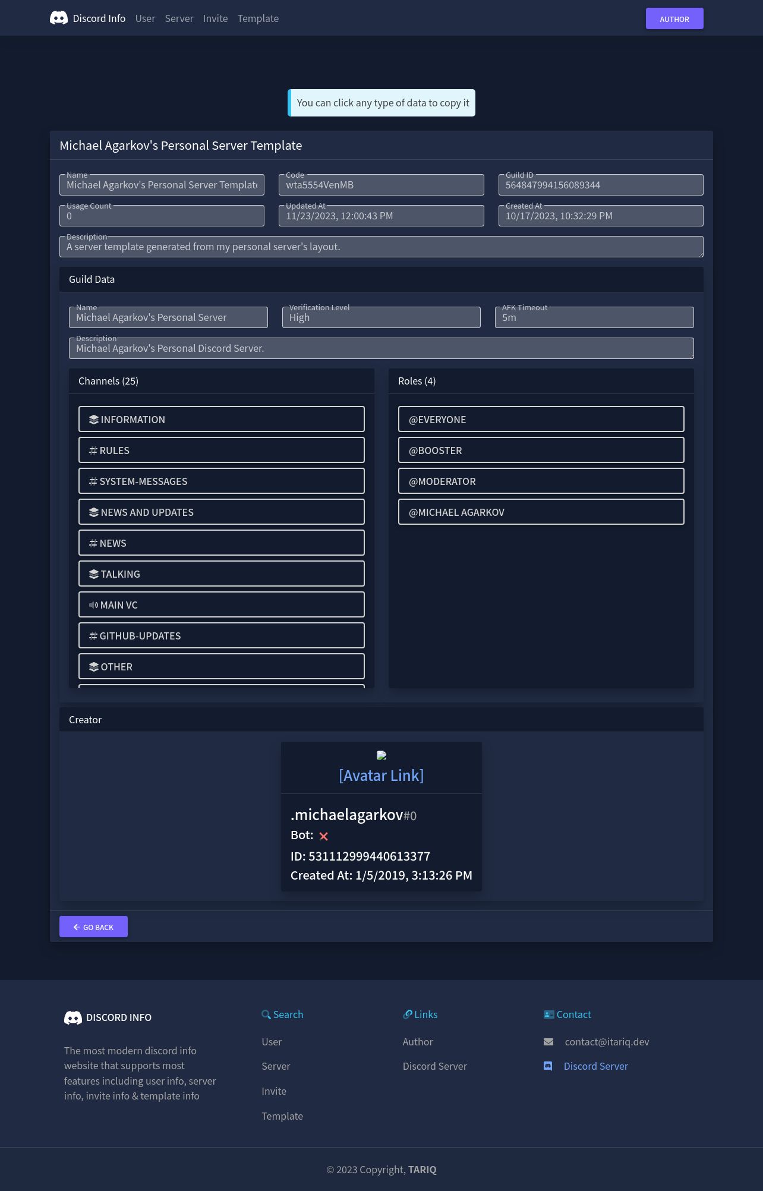Open the Server page from navbar
The width and height of the screenshot is (763, 1191).
coord(179,18)
